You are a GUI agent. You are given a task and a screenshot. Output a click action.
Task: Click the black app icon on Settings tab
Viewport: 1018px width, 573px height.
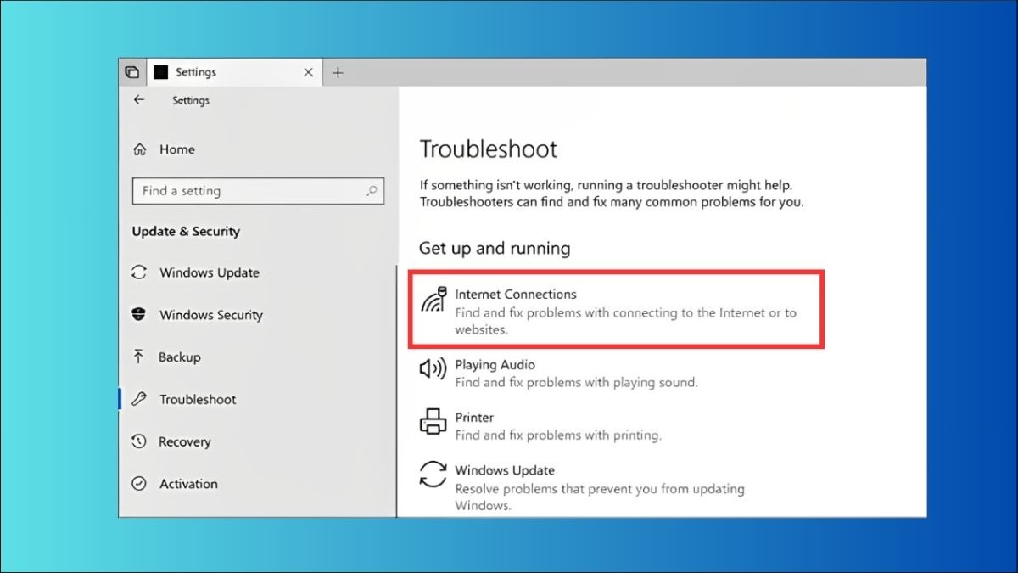tap(160, 73)
